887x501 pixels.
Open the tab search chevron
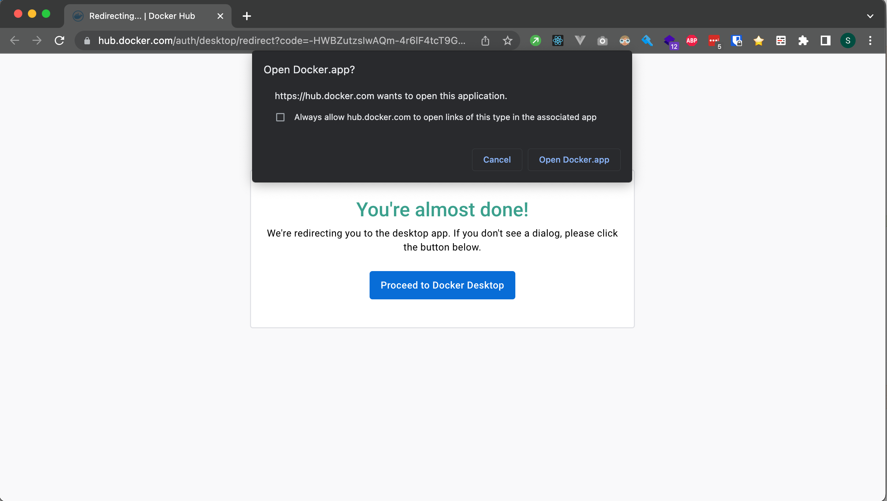point(870,16)
